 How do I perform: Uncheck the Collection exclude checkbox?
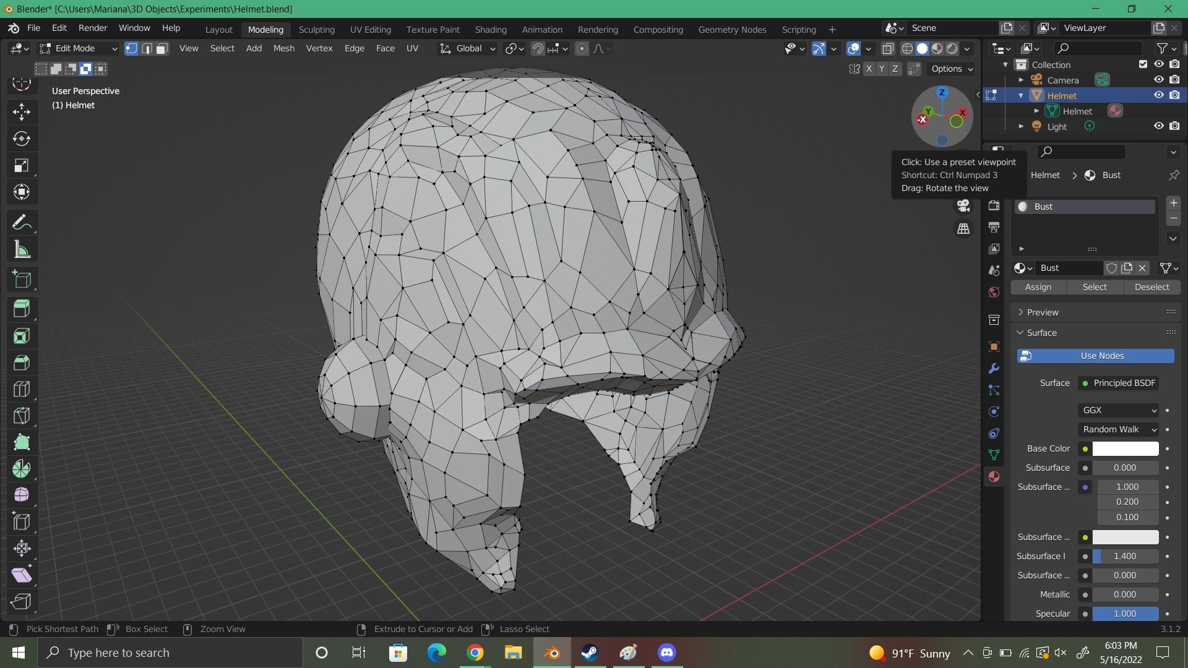coord(1143,64)
